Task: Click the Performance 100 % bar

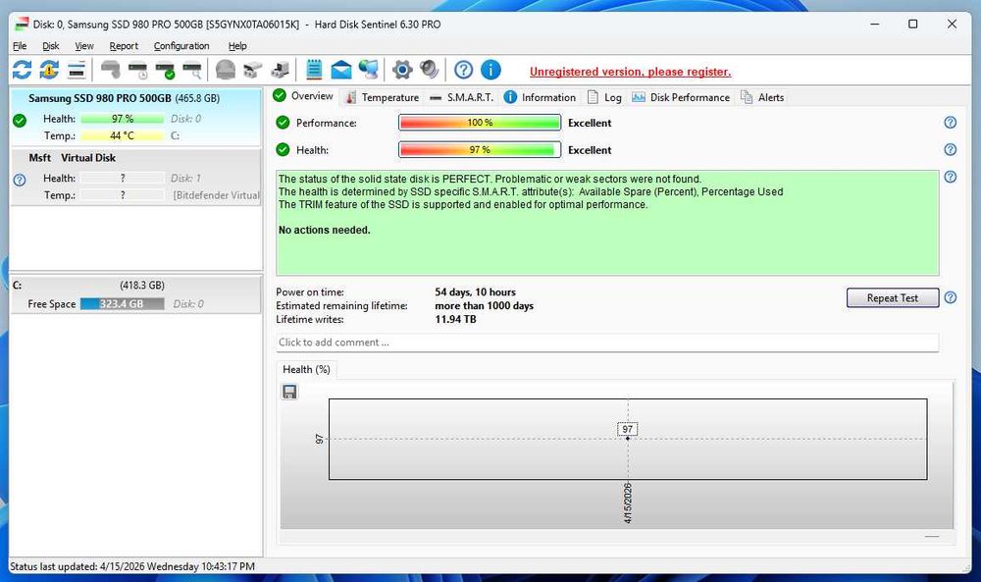Action: click(480, 123)
